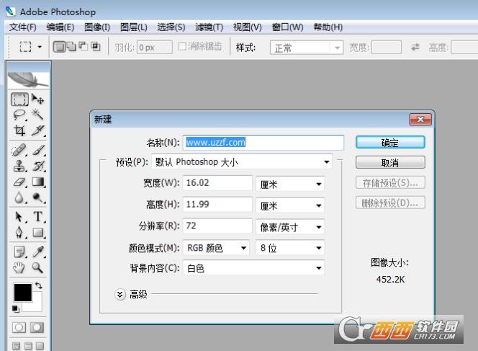
Task: Choose Intersect with Selection mode
Action: (96, 47)
